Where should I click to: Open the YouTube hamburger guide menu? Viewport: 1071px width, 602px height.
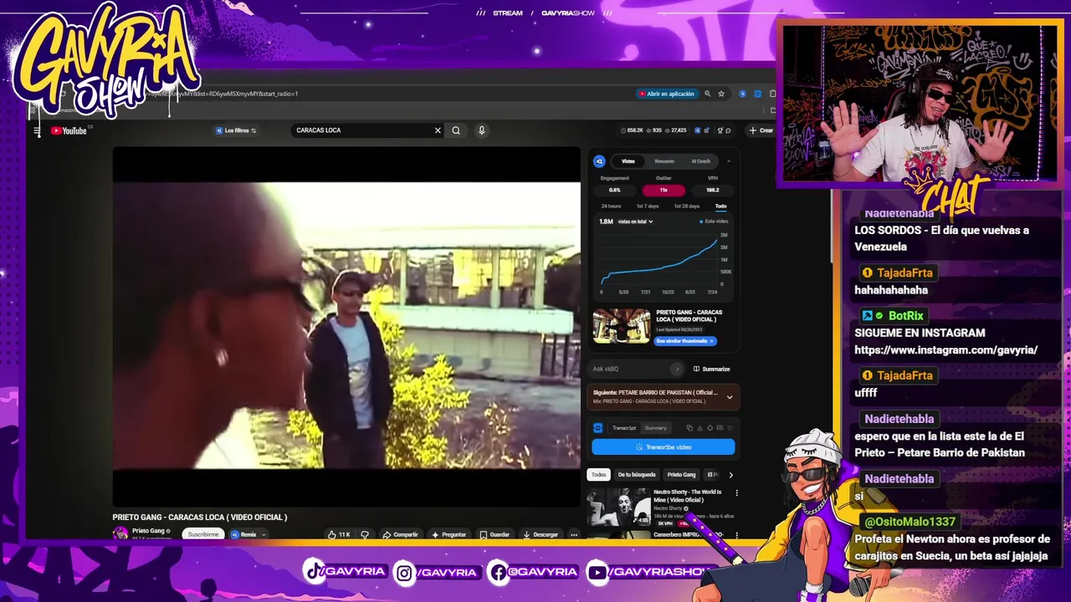click(x=37, y=130)
